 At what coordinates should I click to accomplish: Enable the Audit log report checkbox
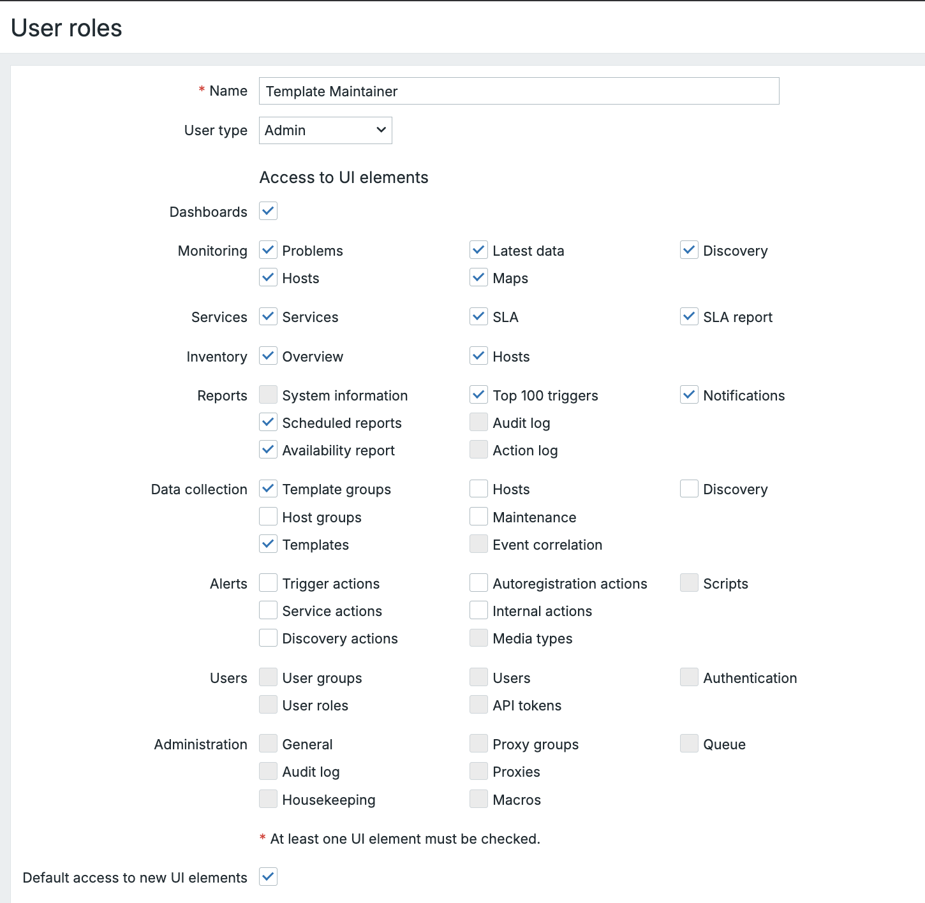(x=478, y=422)
